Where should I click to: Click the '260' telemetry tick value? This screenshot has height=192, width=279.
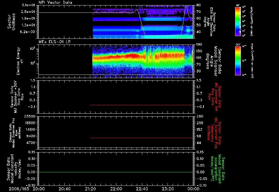pos(200,116)
